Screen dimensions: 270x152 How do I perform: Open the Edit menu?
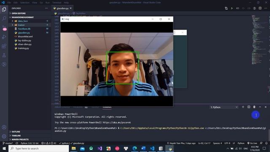(x=16, y=3)
